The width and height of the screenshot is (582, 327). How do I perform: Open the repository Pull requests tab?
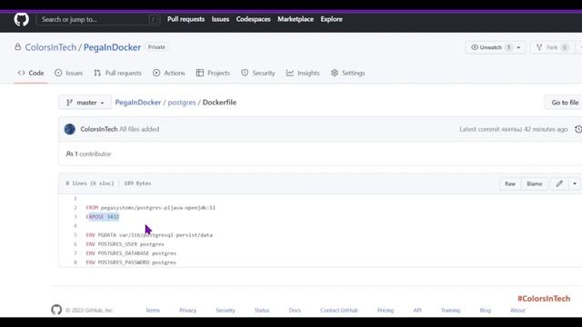(117, 73)
